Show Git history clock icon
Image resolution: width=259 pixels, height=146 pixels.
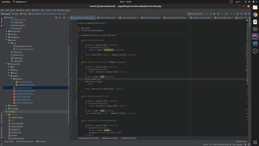point(238,14)
